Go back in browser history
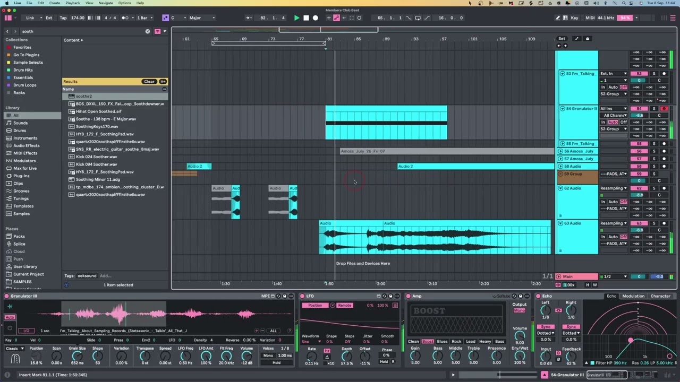 tap(7, 31)
